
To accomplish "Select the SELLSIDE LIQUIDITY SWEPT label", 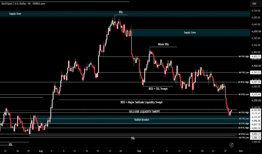I will (x=144, y=111).
